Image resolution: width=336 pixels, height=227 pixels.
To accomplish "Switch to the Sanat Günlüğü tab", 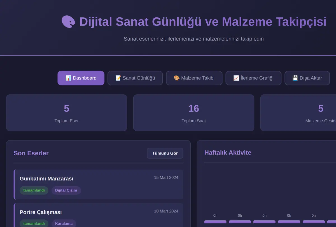I will tap(135, 78).
